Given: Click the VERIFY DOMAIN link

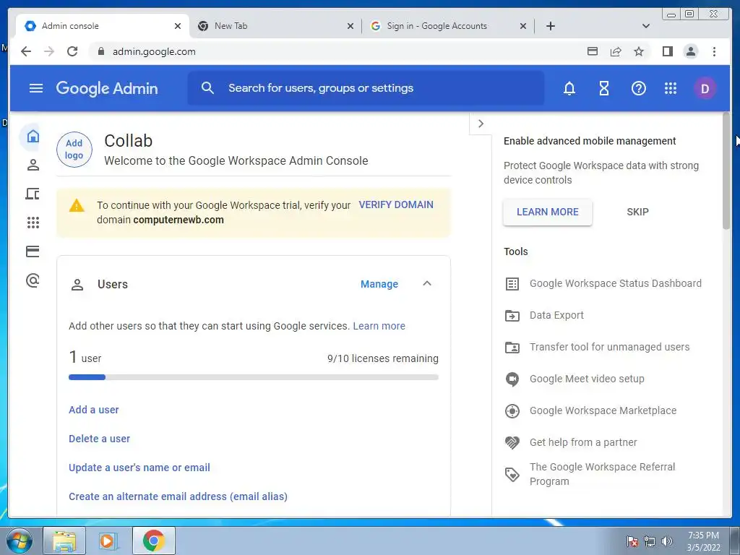Looking at the screenshot, I should point(396,205).
